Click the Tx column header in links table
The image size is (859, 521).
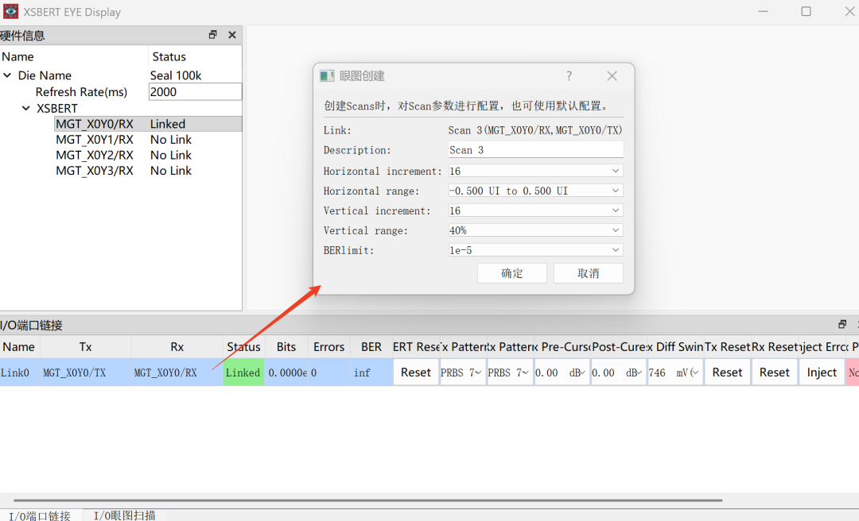pos(85,346)
